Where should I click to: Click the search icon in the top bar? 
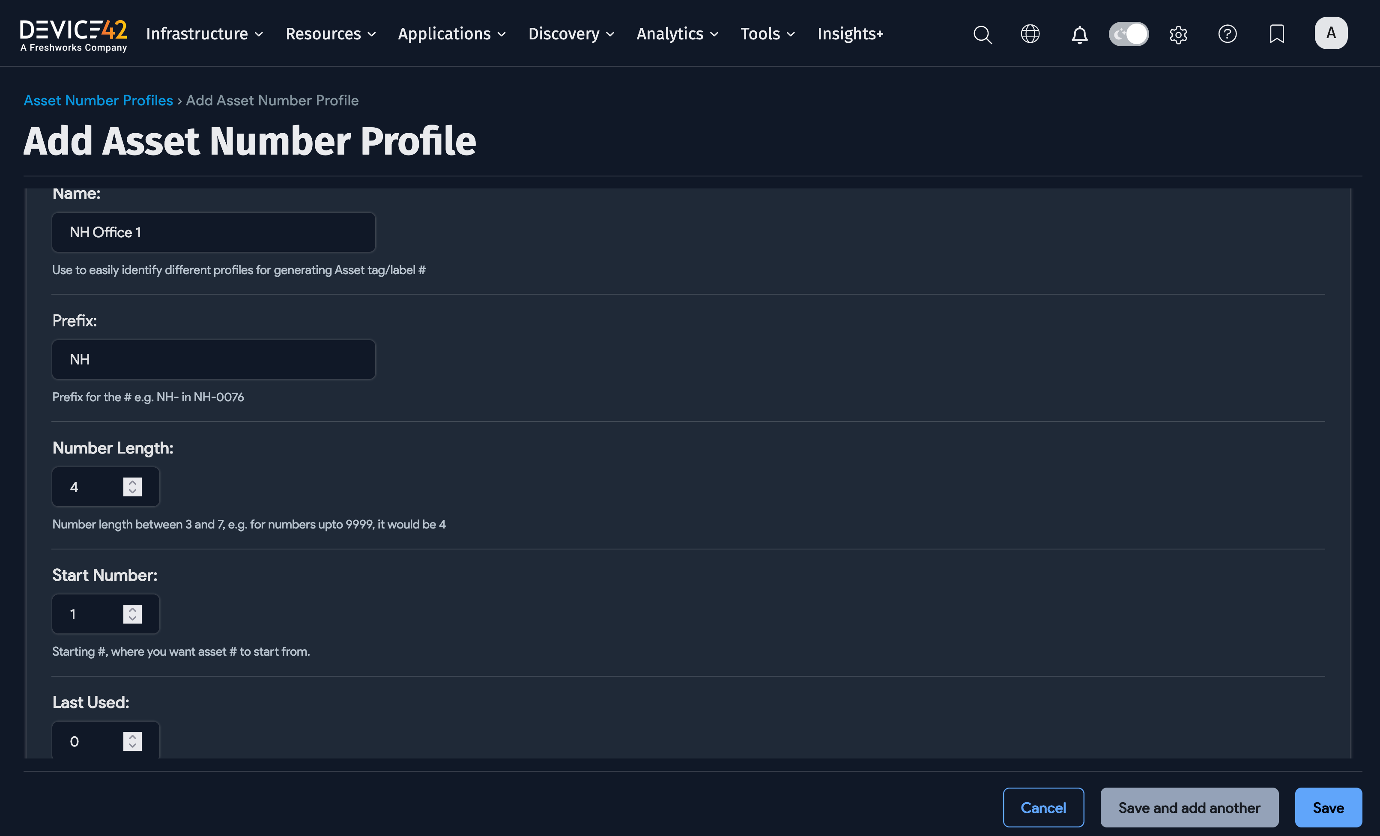pos(983,34)
